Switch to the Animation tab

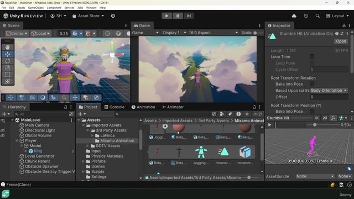coord(143,107)
